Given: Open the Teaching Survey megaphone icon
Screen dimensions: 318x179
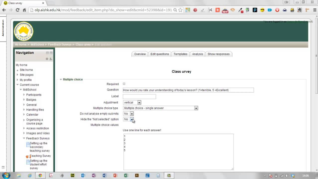Looking at the screenshot, I should [28, 156].
